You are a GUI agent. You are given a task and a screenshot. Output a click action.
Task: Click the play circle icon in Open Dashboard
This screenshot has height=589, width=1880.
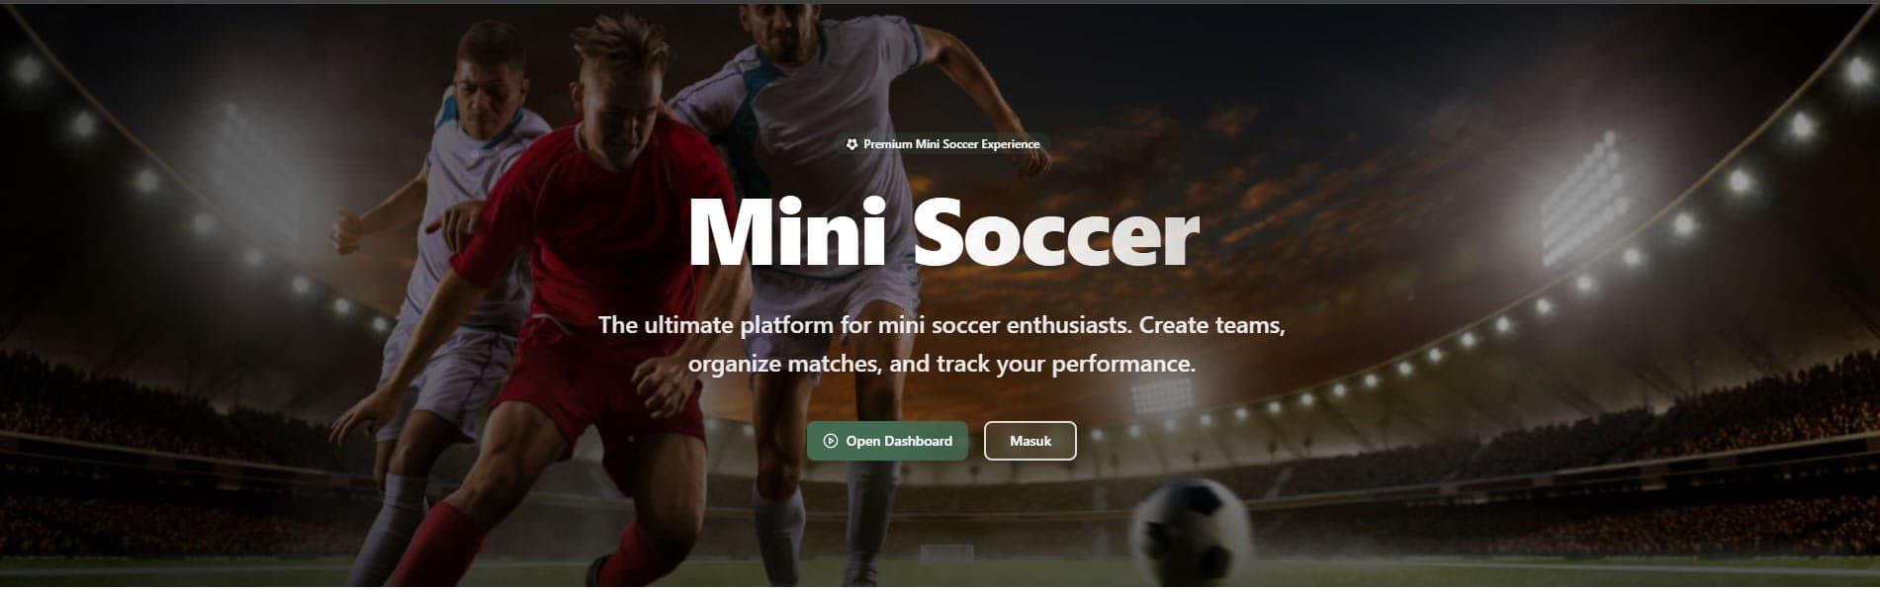tap(830, 441)
